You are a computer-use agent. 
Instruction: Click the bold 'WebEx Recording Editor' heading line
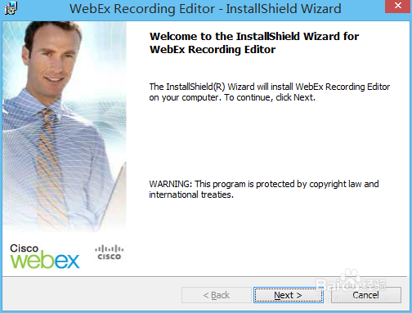point(213,50)
